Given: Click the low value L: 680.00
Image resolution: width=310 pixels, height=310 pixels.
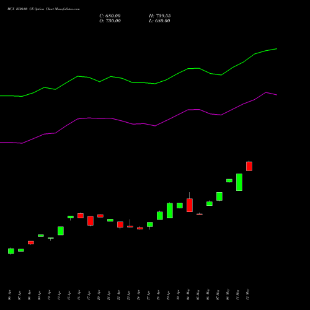Looking at the screenshot, I should [x=159, y=21].
